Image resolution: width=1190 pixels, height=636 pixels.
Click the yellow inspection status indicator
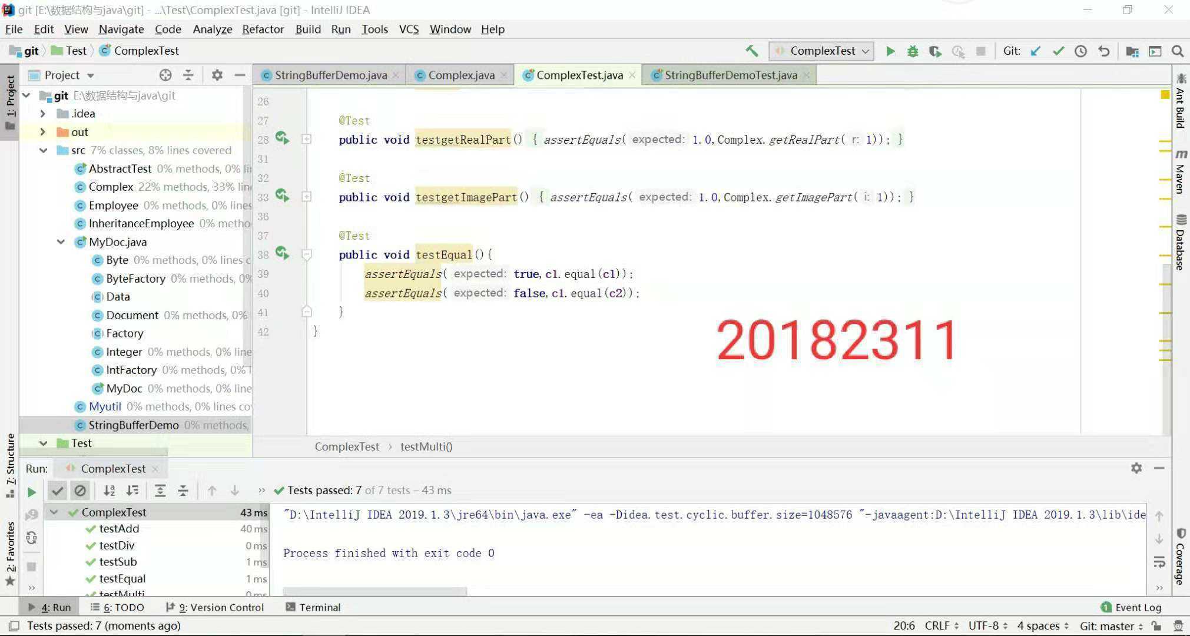[x=1165, y=95]
